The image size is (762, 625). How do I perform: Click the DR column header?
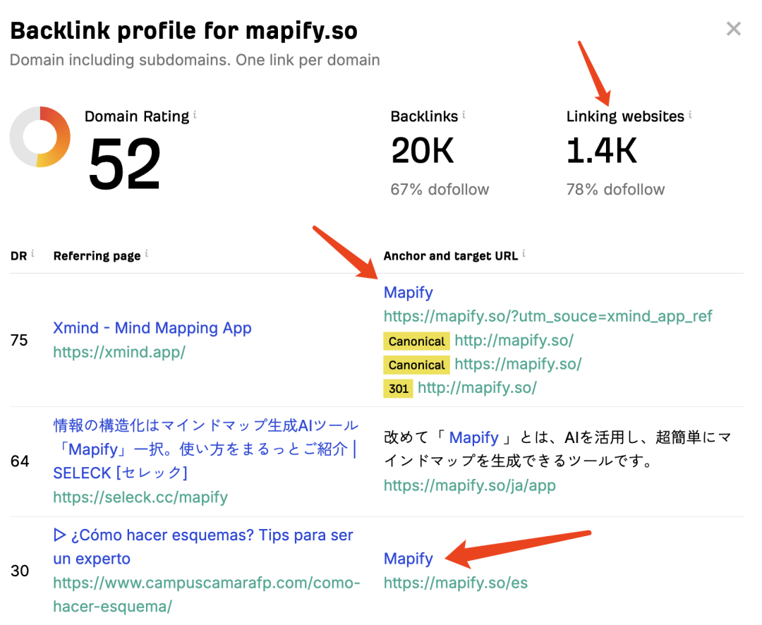(19, 255)
